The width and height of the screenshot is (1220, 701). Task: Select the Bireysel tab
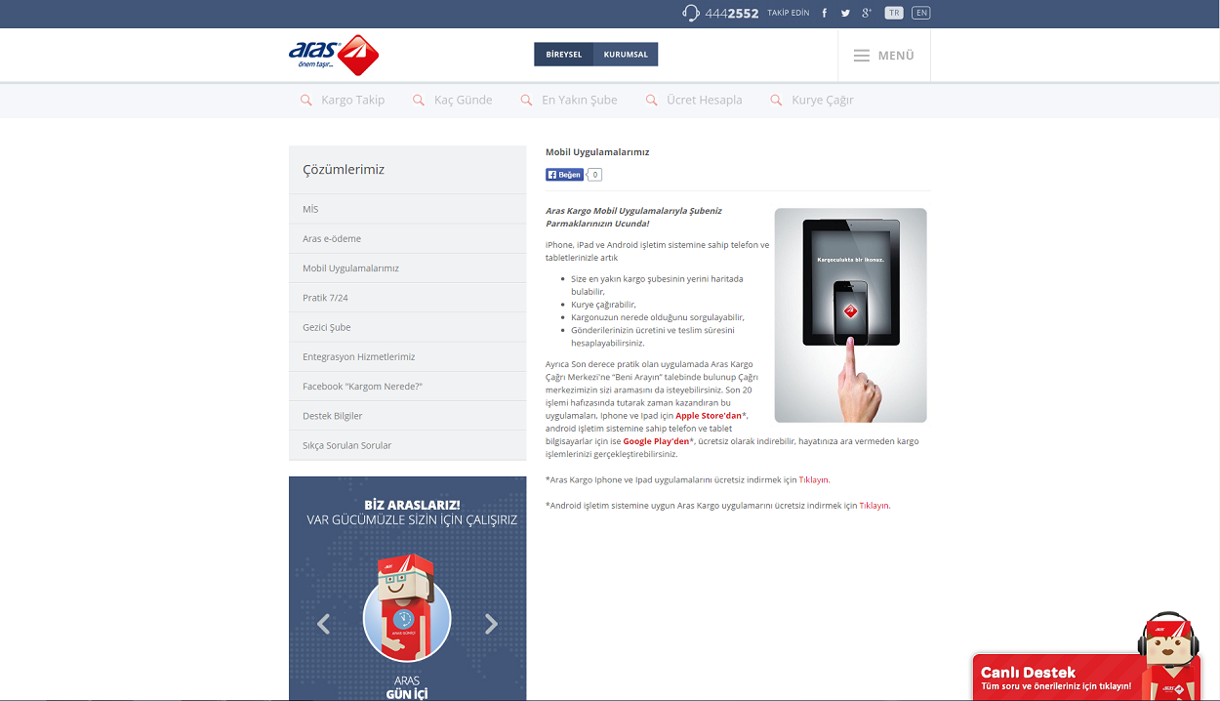point(564,55)
